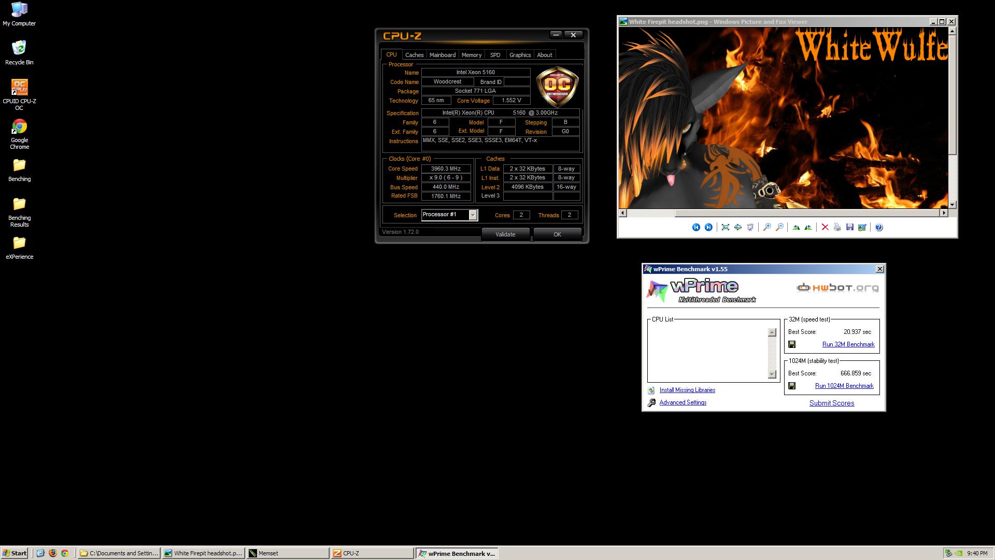The image size is (995, 560).
Task: Expand the Processor #1 selection dropdown
Action: (473, 215)
